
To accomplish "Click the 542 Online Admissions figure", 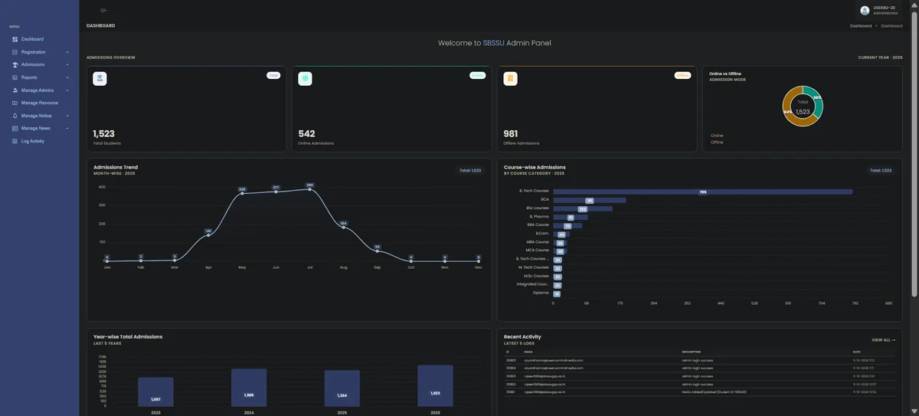I will pos(306,133).
